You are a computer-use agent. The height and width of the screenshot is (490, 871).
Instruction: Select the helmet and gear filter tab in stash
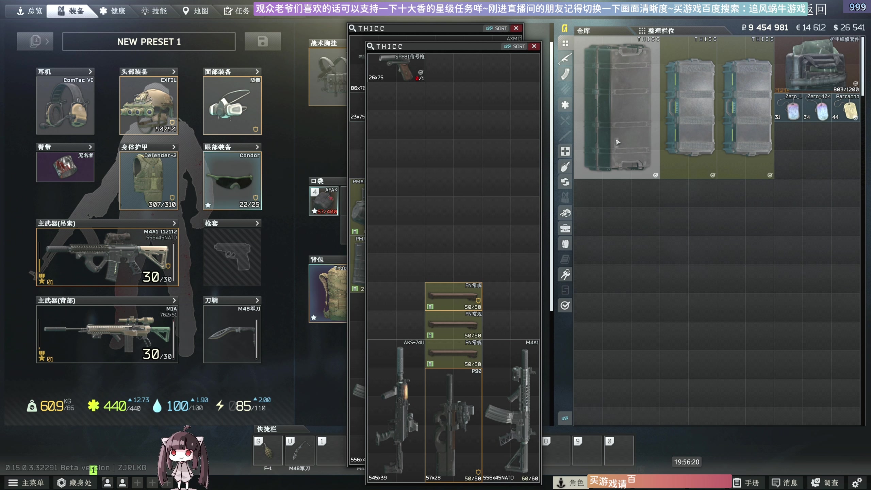pyautogui.click(x=565, y=213)
